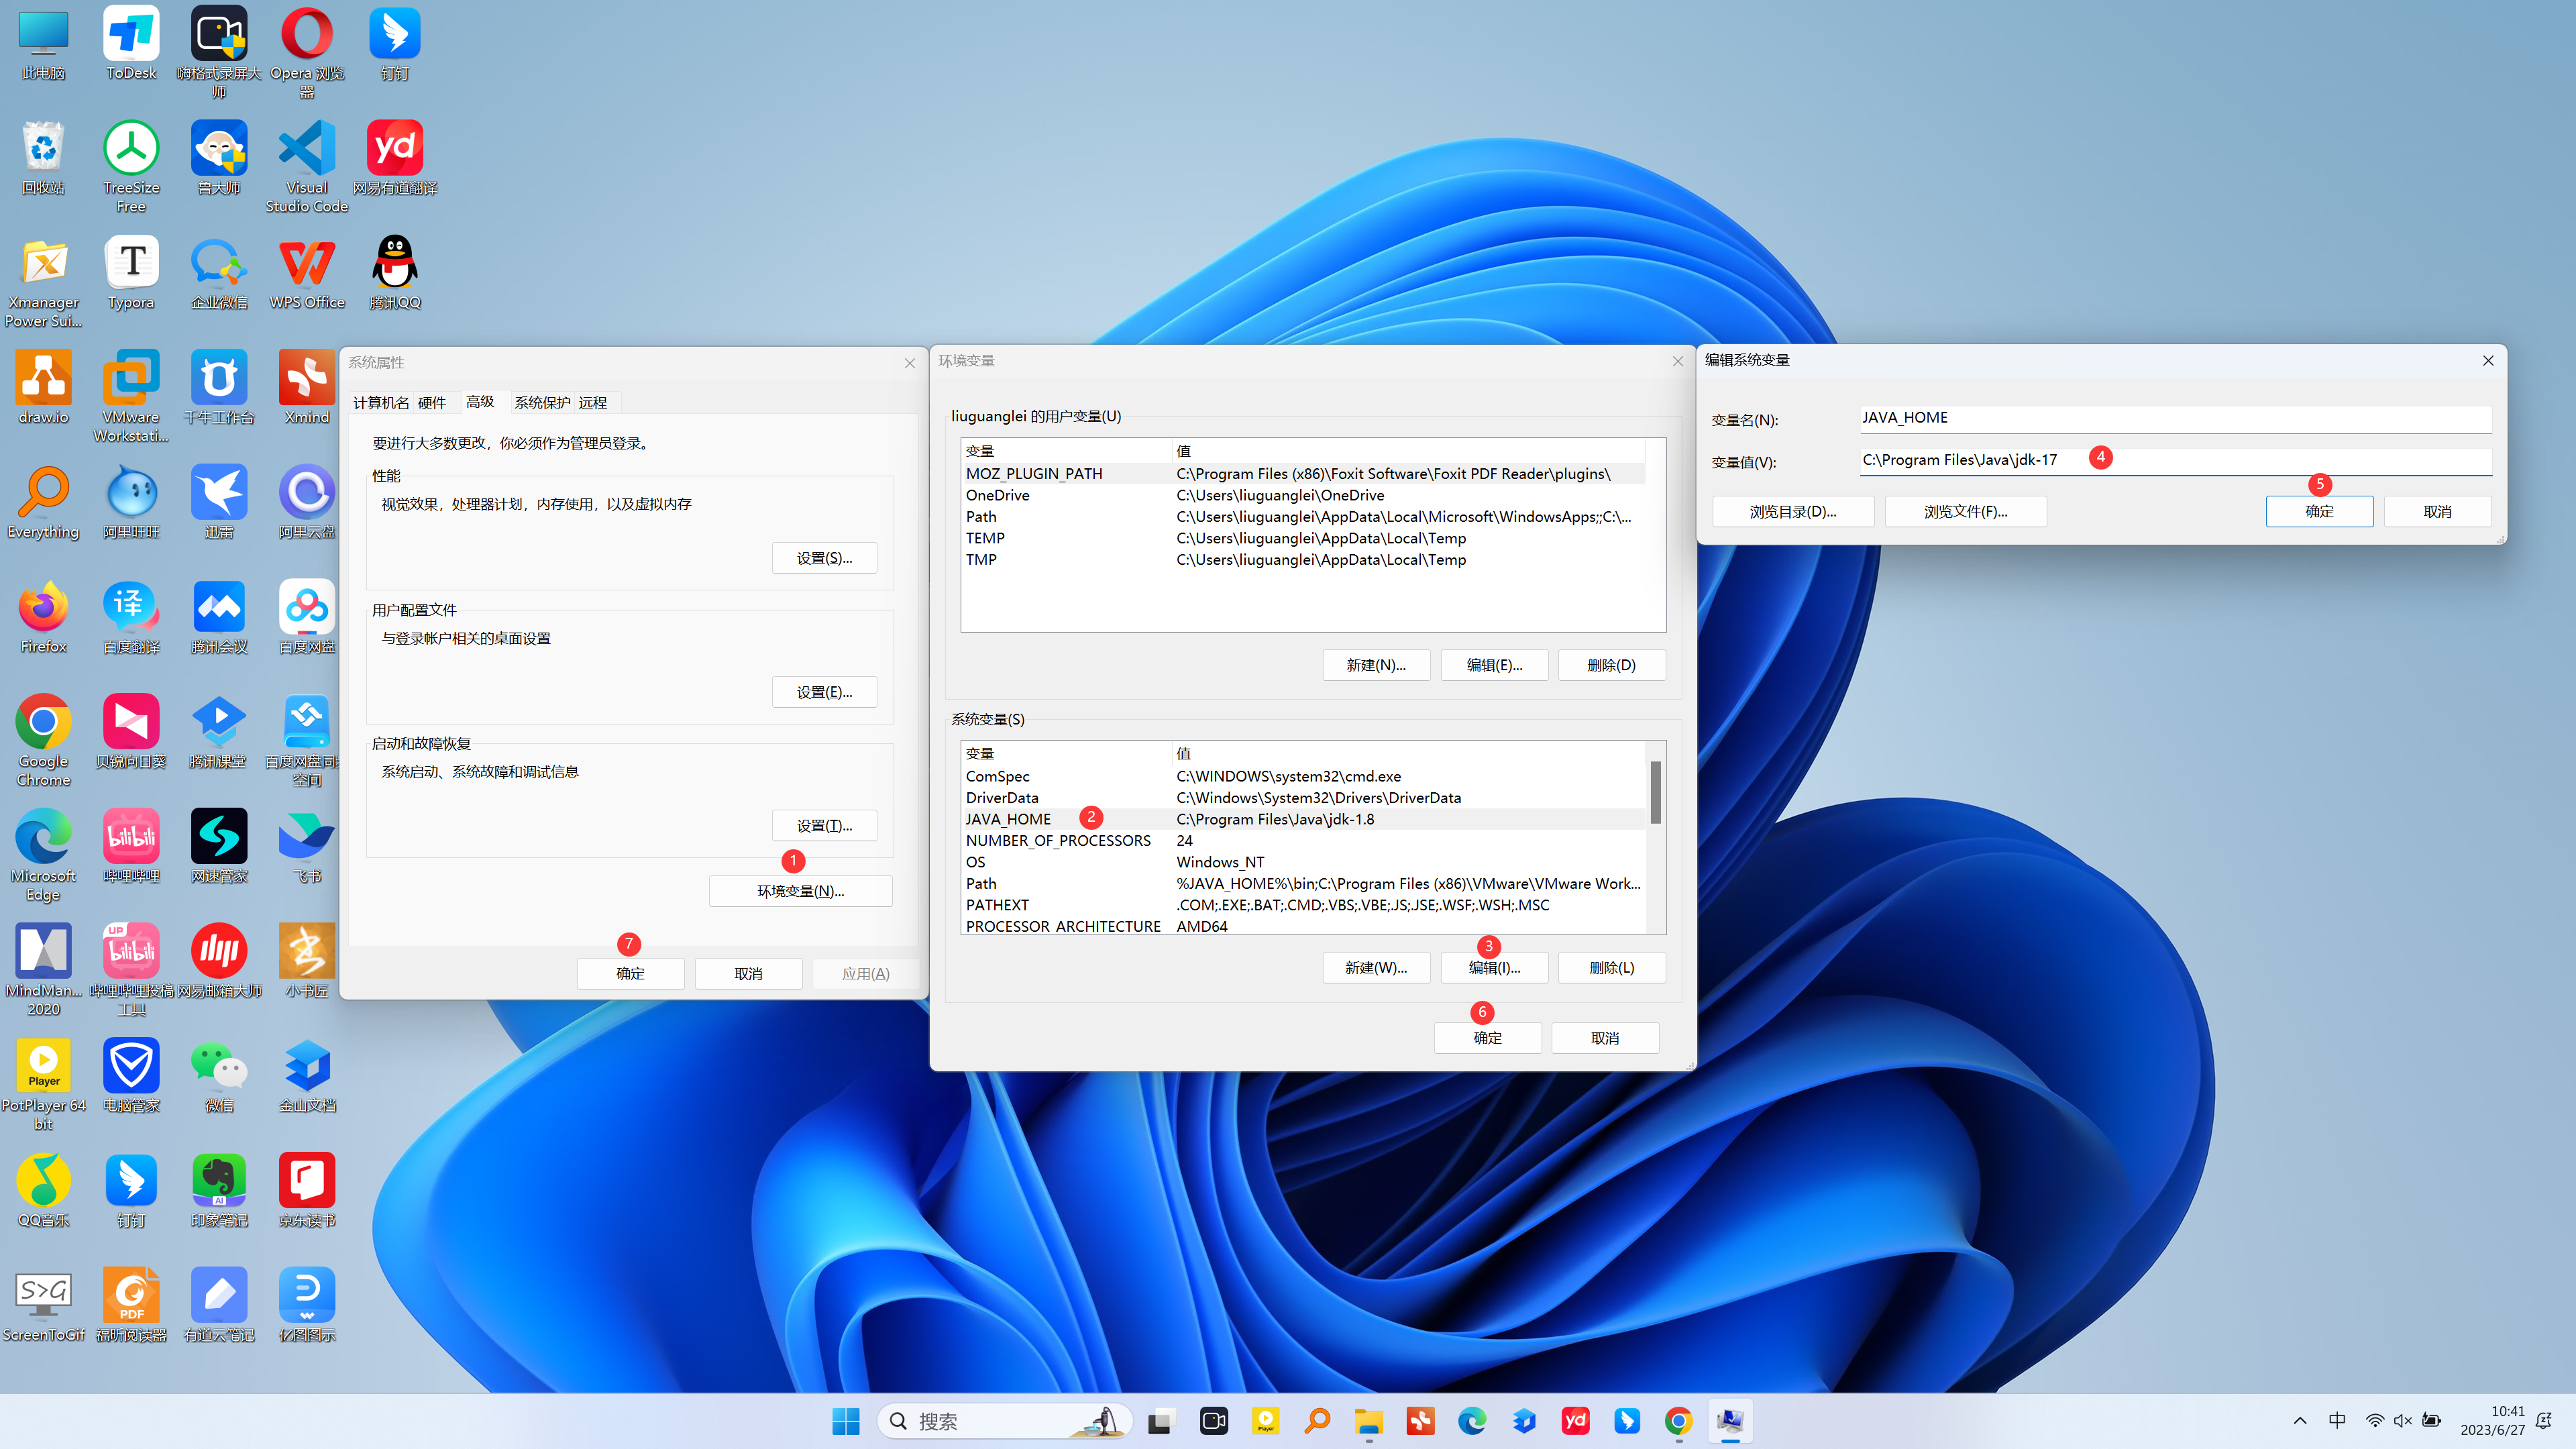Open draw.io desktop icon

[x=44, y=388]
